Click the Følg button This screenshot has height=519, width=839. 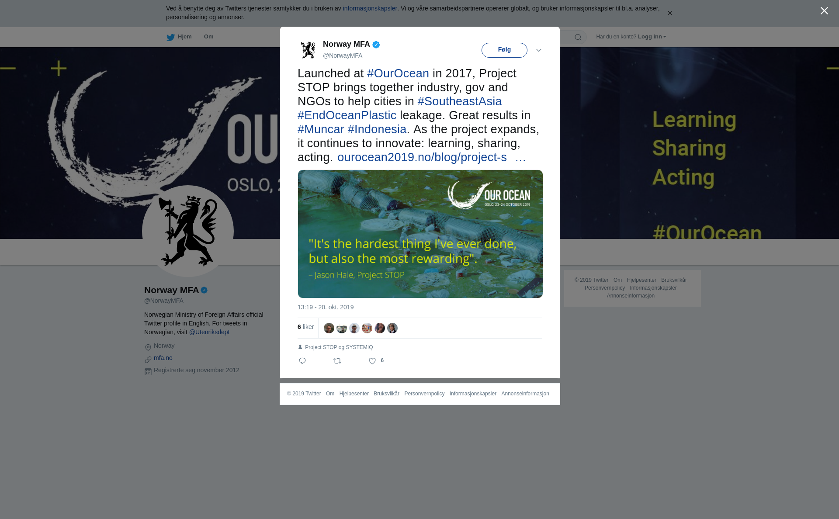(x=504, y=50)
